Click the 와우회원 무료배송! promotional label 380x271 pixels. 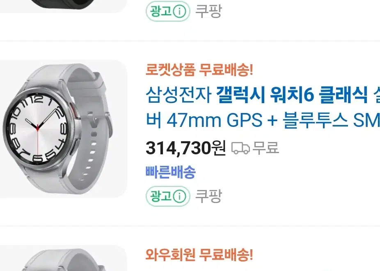click(199, 255)
